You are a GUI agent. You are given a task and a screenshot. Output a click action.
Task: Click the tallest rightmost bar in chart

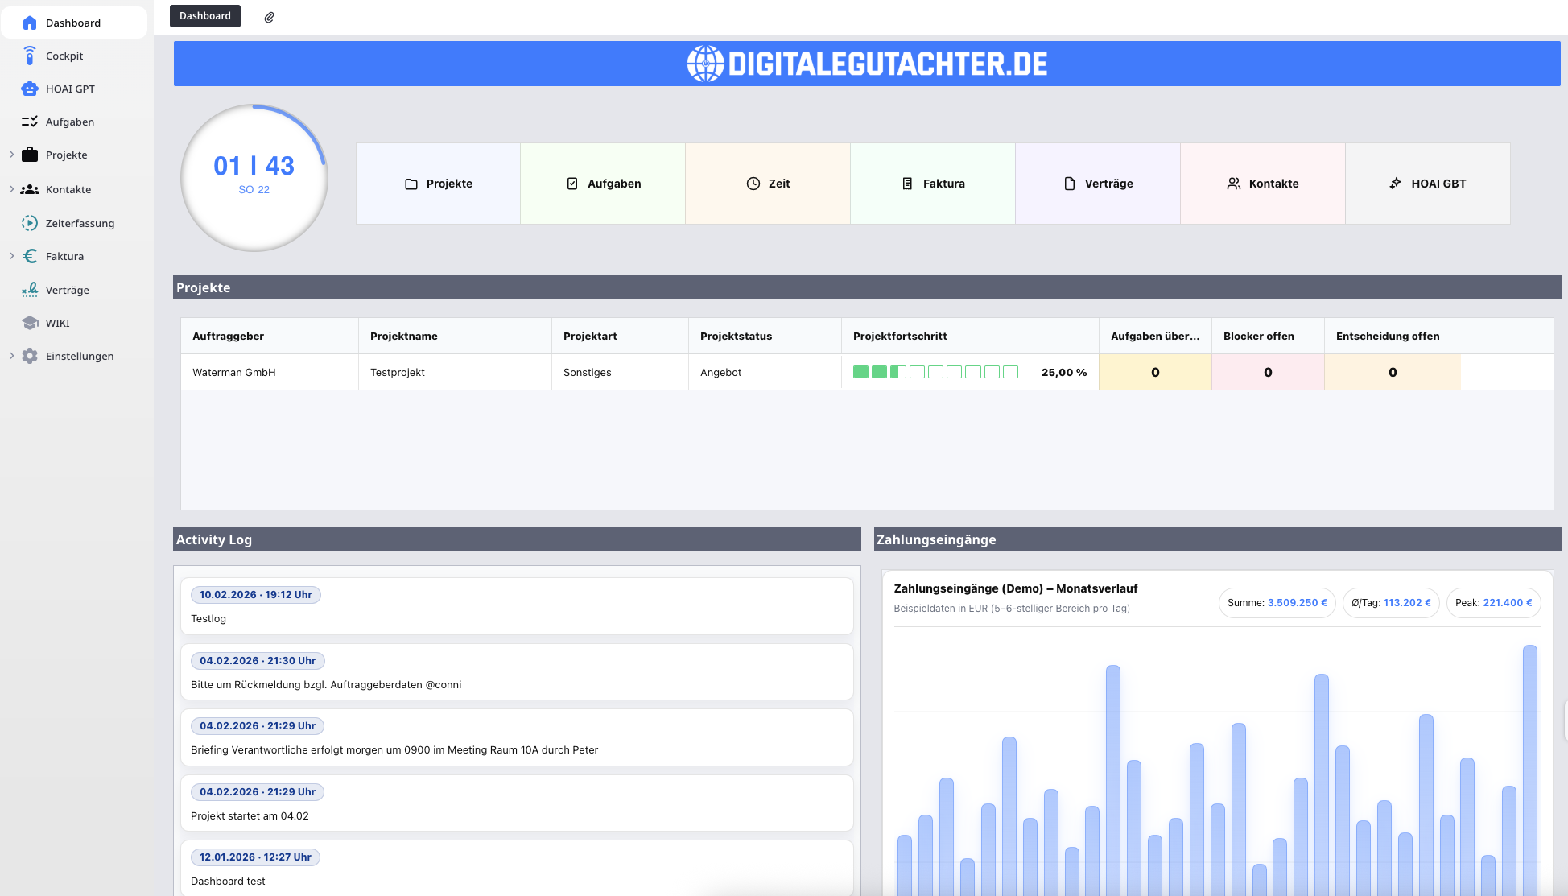click(1530, 769)
